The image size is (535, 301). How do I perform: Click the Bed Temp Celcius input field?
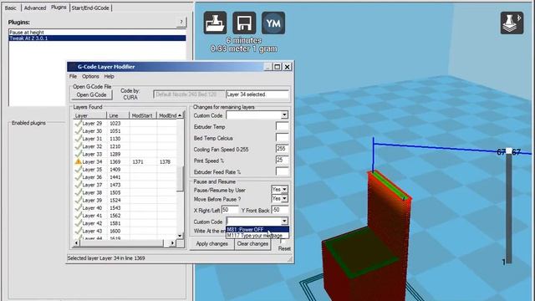click(283, 137)
